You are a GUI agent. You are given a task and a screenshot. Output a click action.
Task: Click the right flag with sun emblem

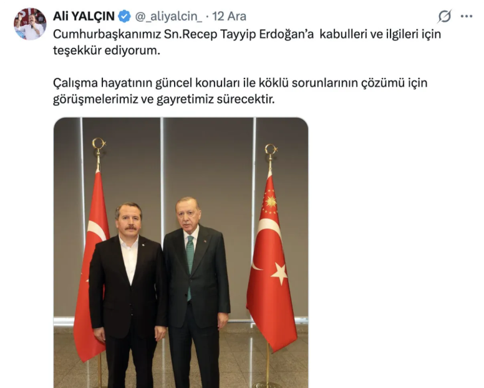[271, 262]
